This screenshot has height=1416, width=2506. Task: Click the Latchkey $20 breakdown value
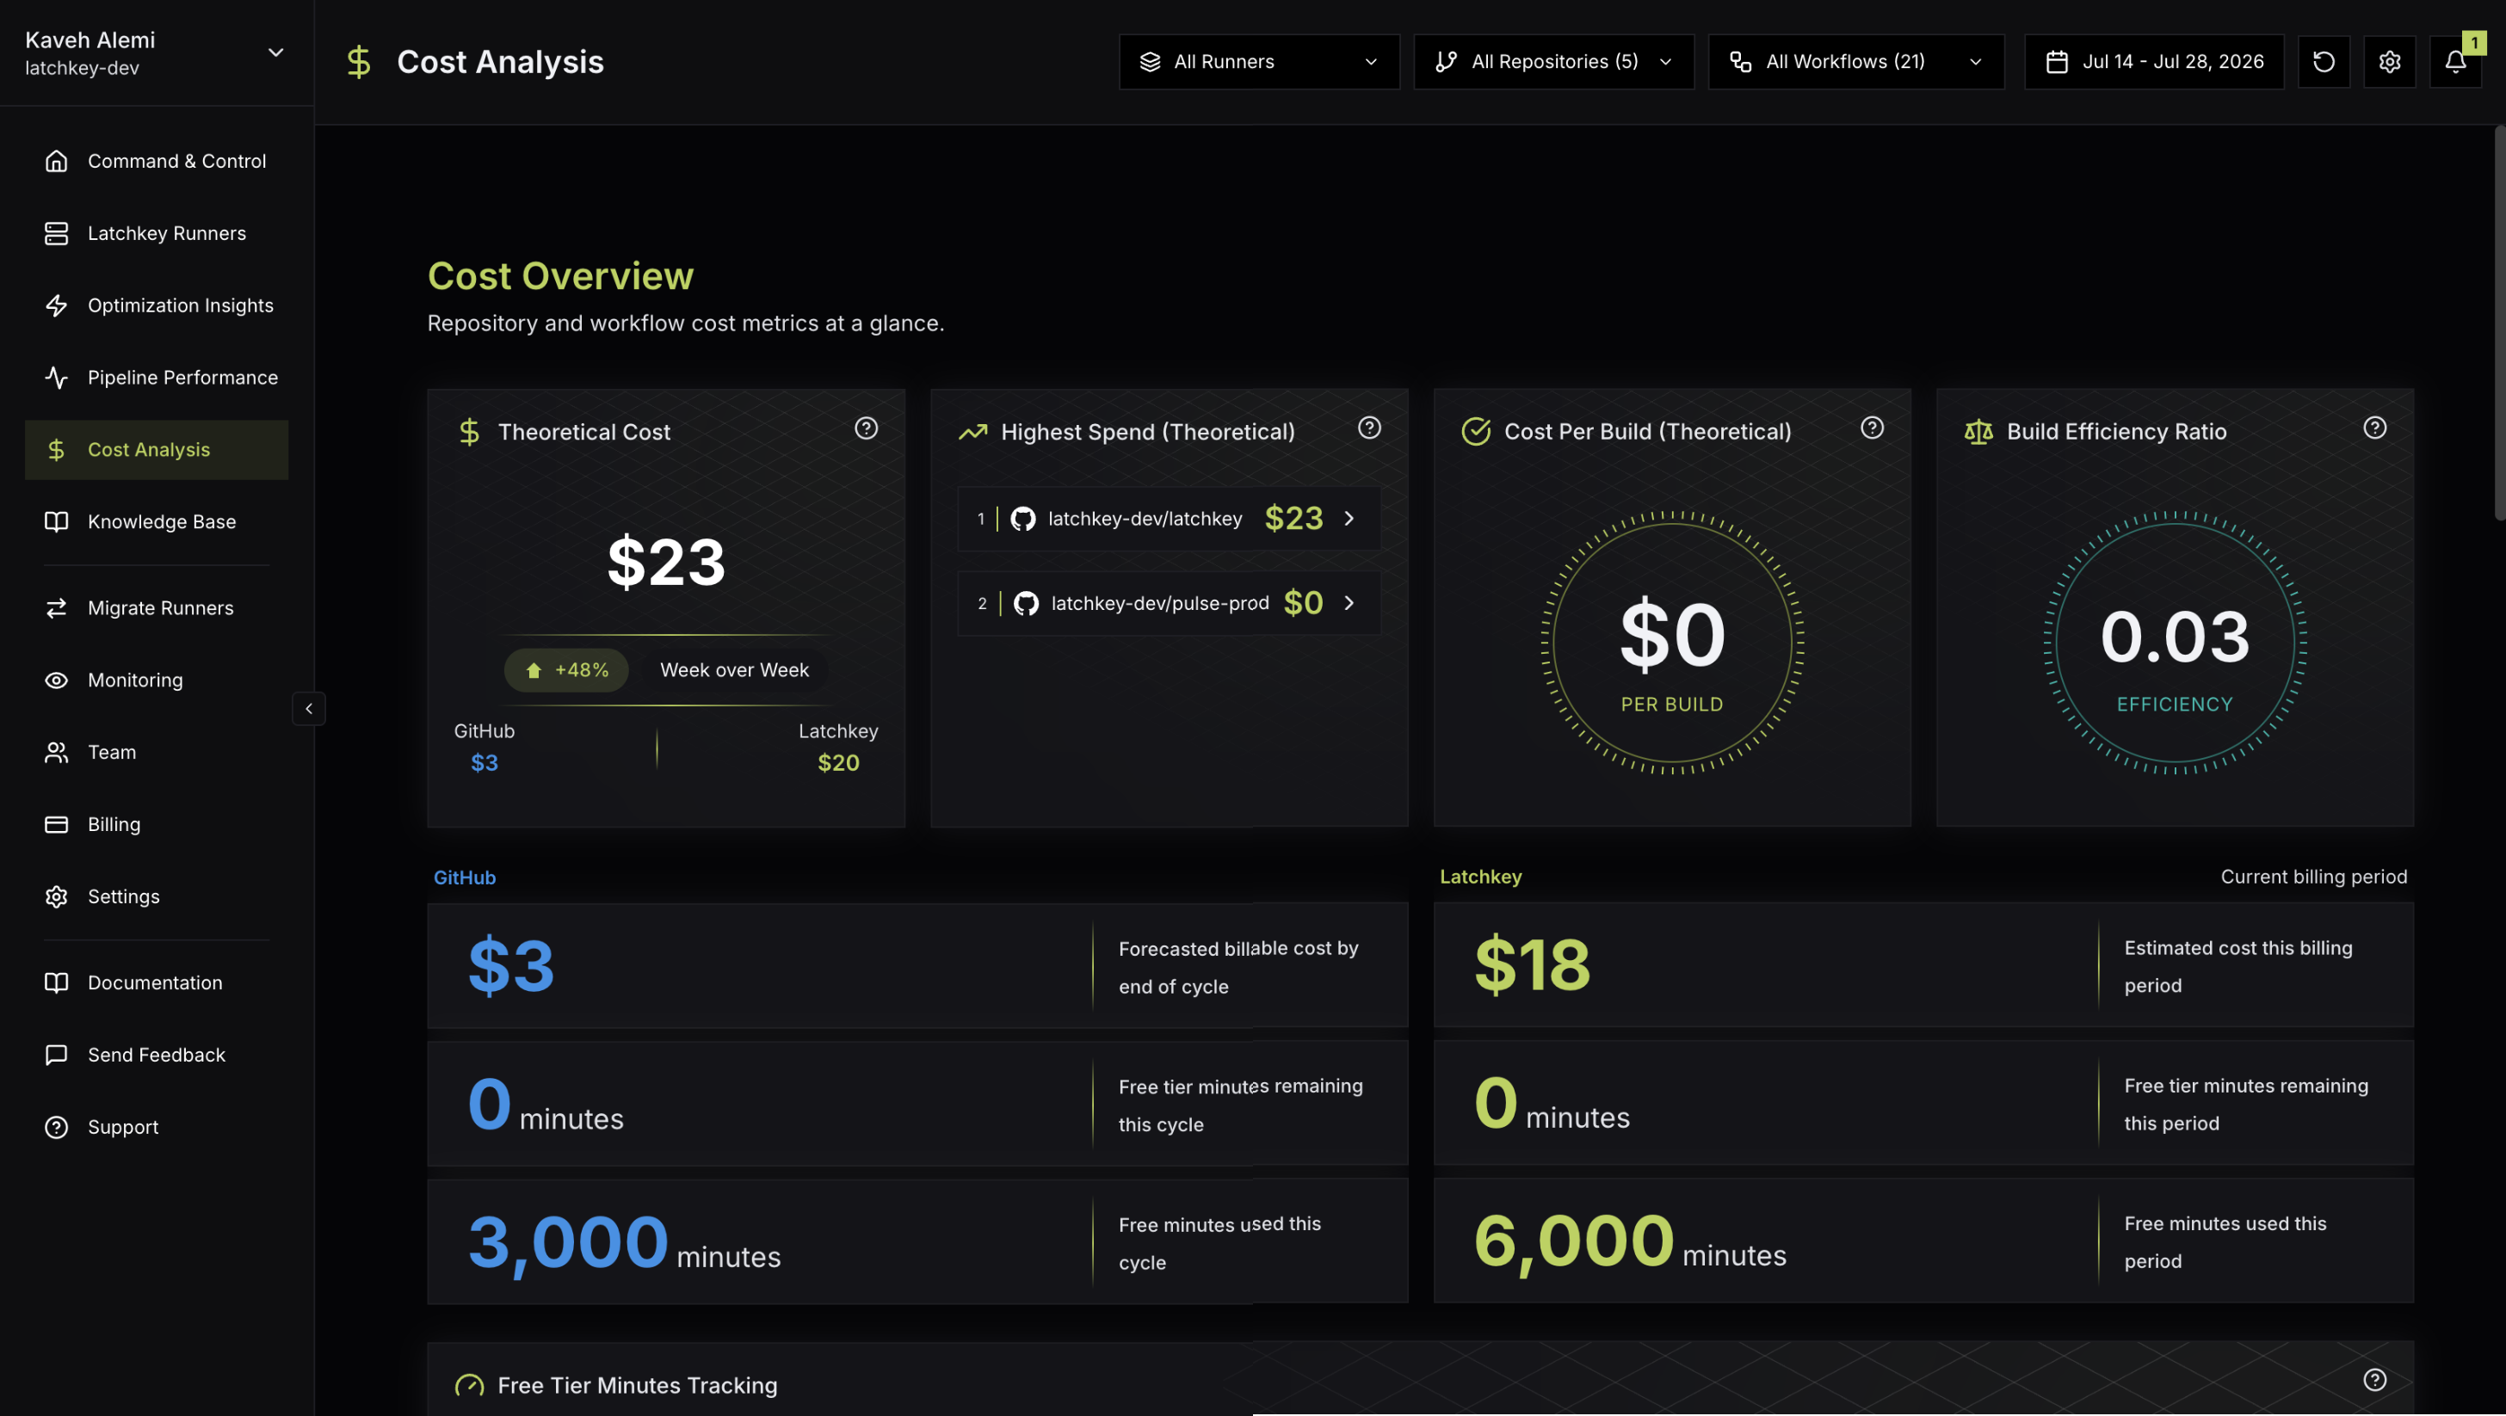(x=837, y=762)
